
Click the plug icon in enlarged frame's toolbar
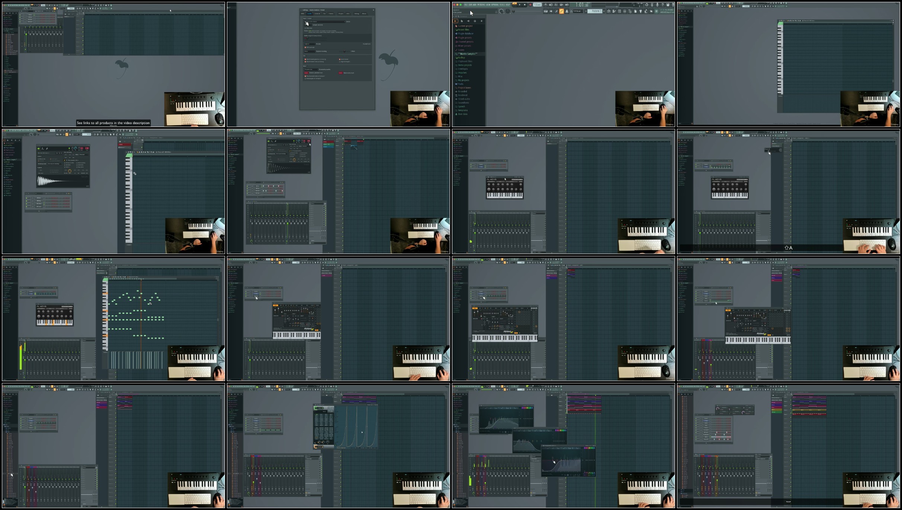(641, 11)
